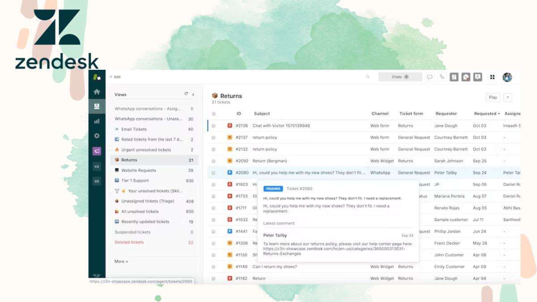Open the Zendesk products grid icon
The image size is (537, 302).
coord(491,77)
